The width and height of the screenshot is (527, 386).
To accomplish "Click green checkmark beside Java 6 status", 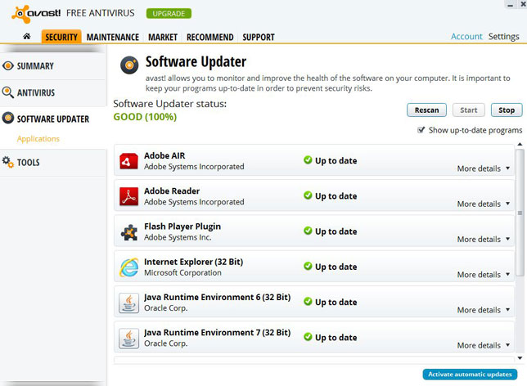I will 308,301.
